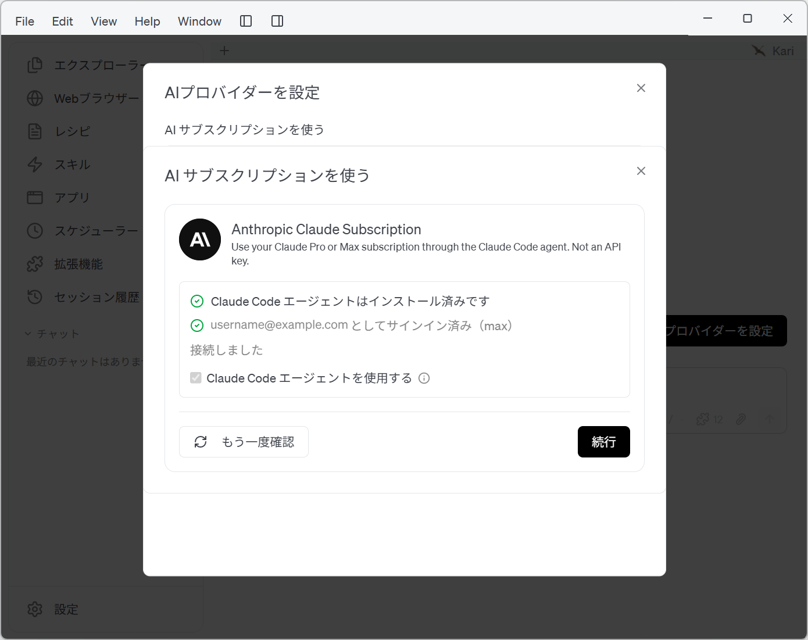Toggle the left sidebar panel icon
808x640 pixels.
tap(246, 21)
